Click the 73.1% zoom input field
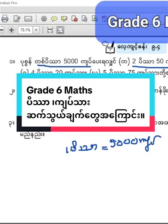 [x=25, y=30]
